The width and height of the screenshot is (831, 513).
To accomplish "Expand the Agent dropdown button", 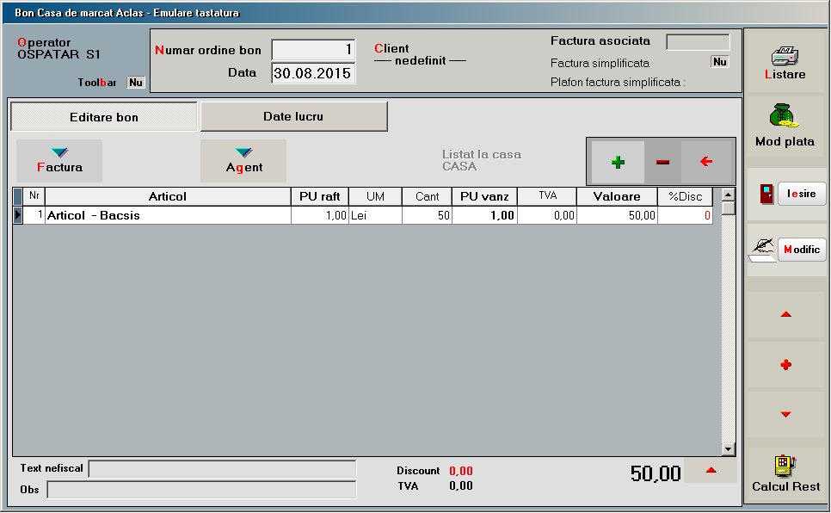I will 243,161.
